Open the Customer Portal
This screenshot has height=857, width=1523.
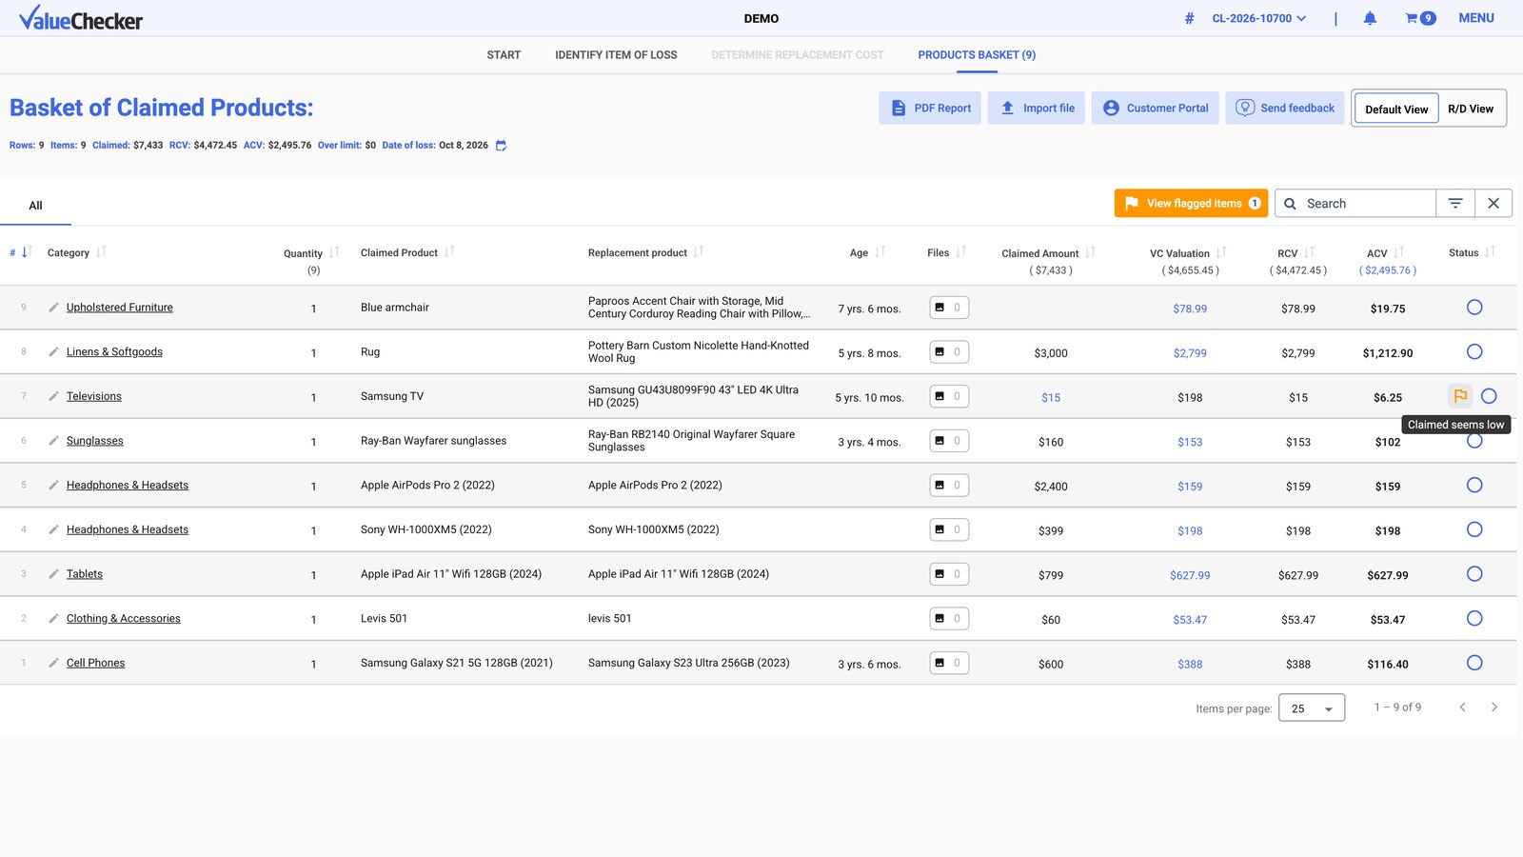[1156, 108]
